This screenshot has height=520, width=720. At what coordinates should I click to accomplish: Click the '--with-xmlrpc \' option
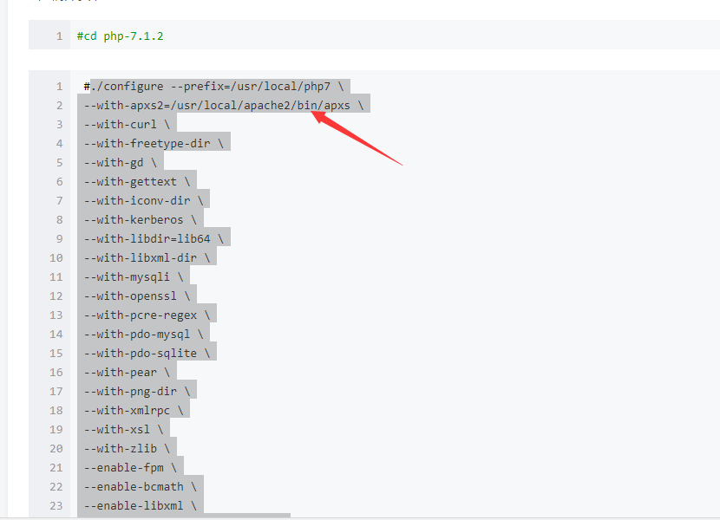(x=134, y=410)
